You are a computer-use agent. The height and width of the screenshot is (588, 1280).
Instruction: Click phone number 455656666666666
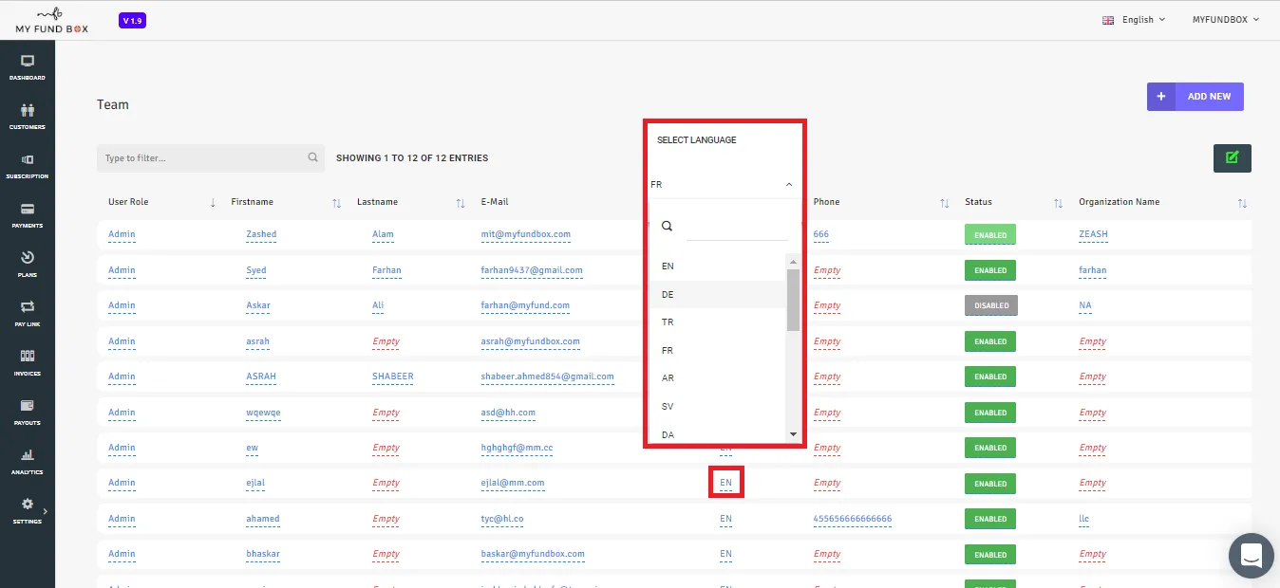click(x=853, y=519)
